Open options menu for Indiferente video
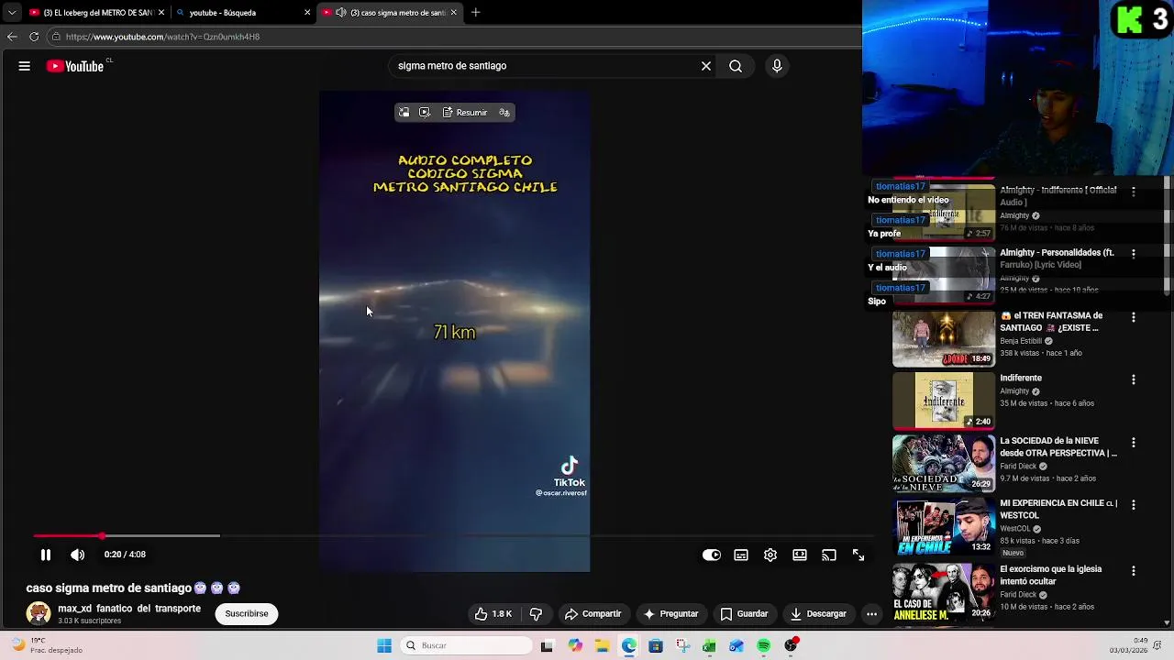This screenshot has width=1174, height=660. click(x=1134, y=379)
